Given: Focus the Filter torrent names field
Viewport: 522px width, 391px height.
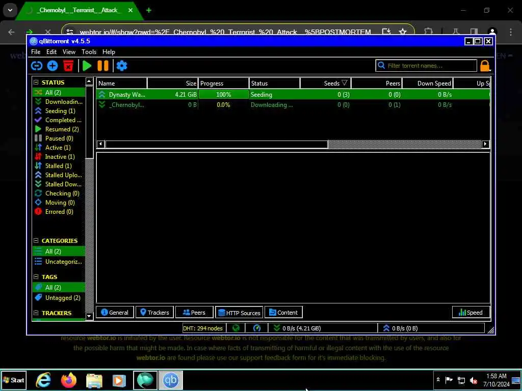Looking at the screenshot, I should (x=426, y=66).
